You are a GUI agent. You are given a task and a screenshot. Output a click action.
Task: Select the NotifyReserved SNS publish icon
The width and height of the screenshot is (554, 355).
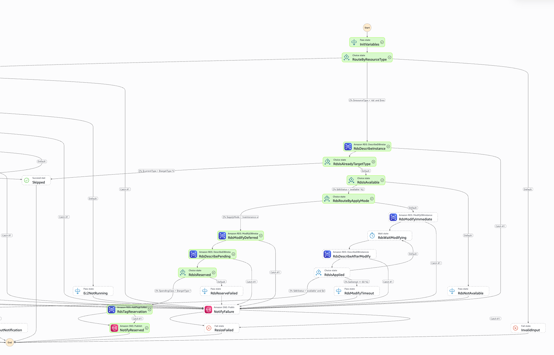114,328
